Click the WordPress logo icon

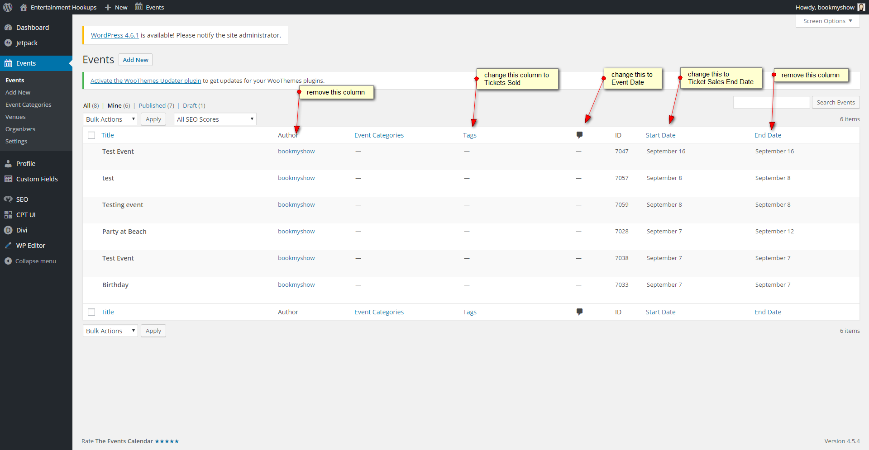8,7
